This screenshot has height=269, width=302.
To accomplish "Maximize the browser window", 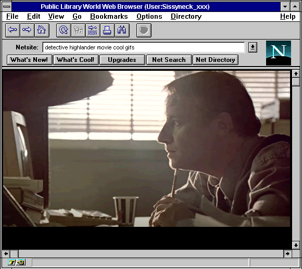I will (295, 7).
